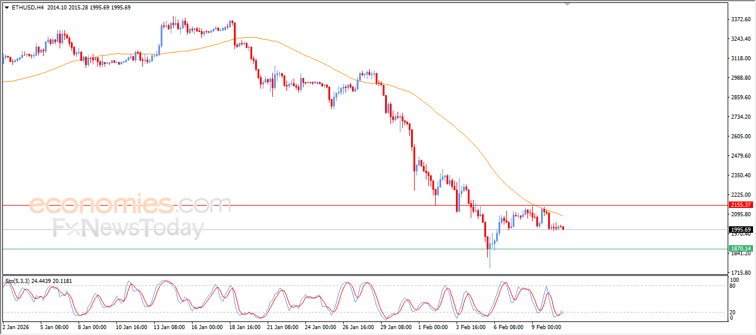Click the black 1995.69 current price label
This screenshot has height=335, width=756.
(740, 229)
